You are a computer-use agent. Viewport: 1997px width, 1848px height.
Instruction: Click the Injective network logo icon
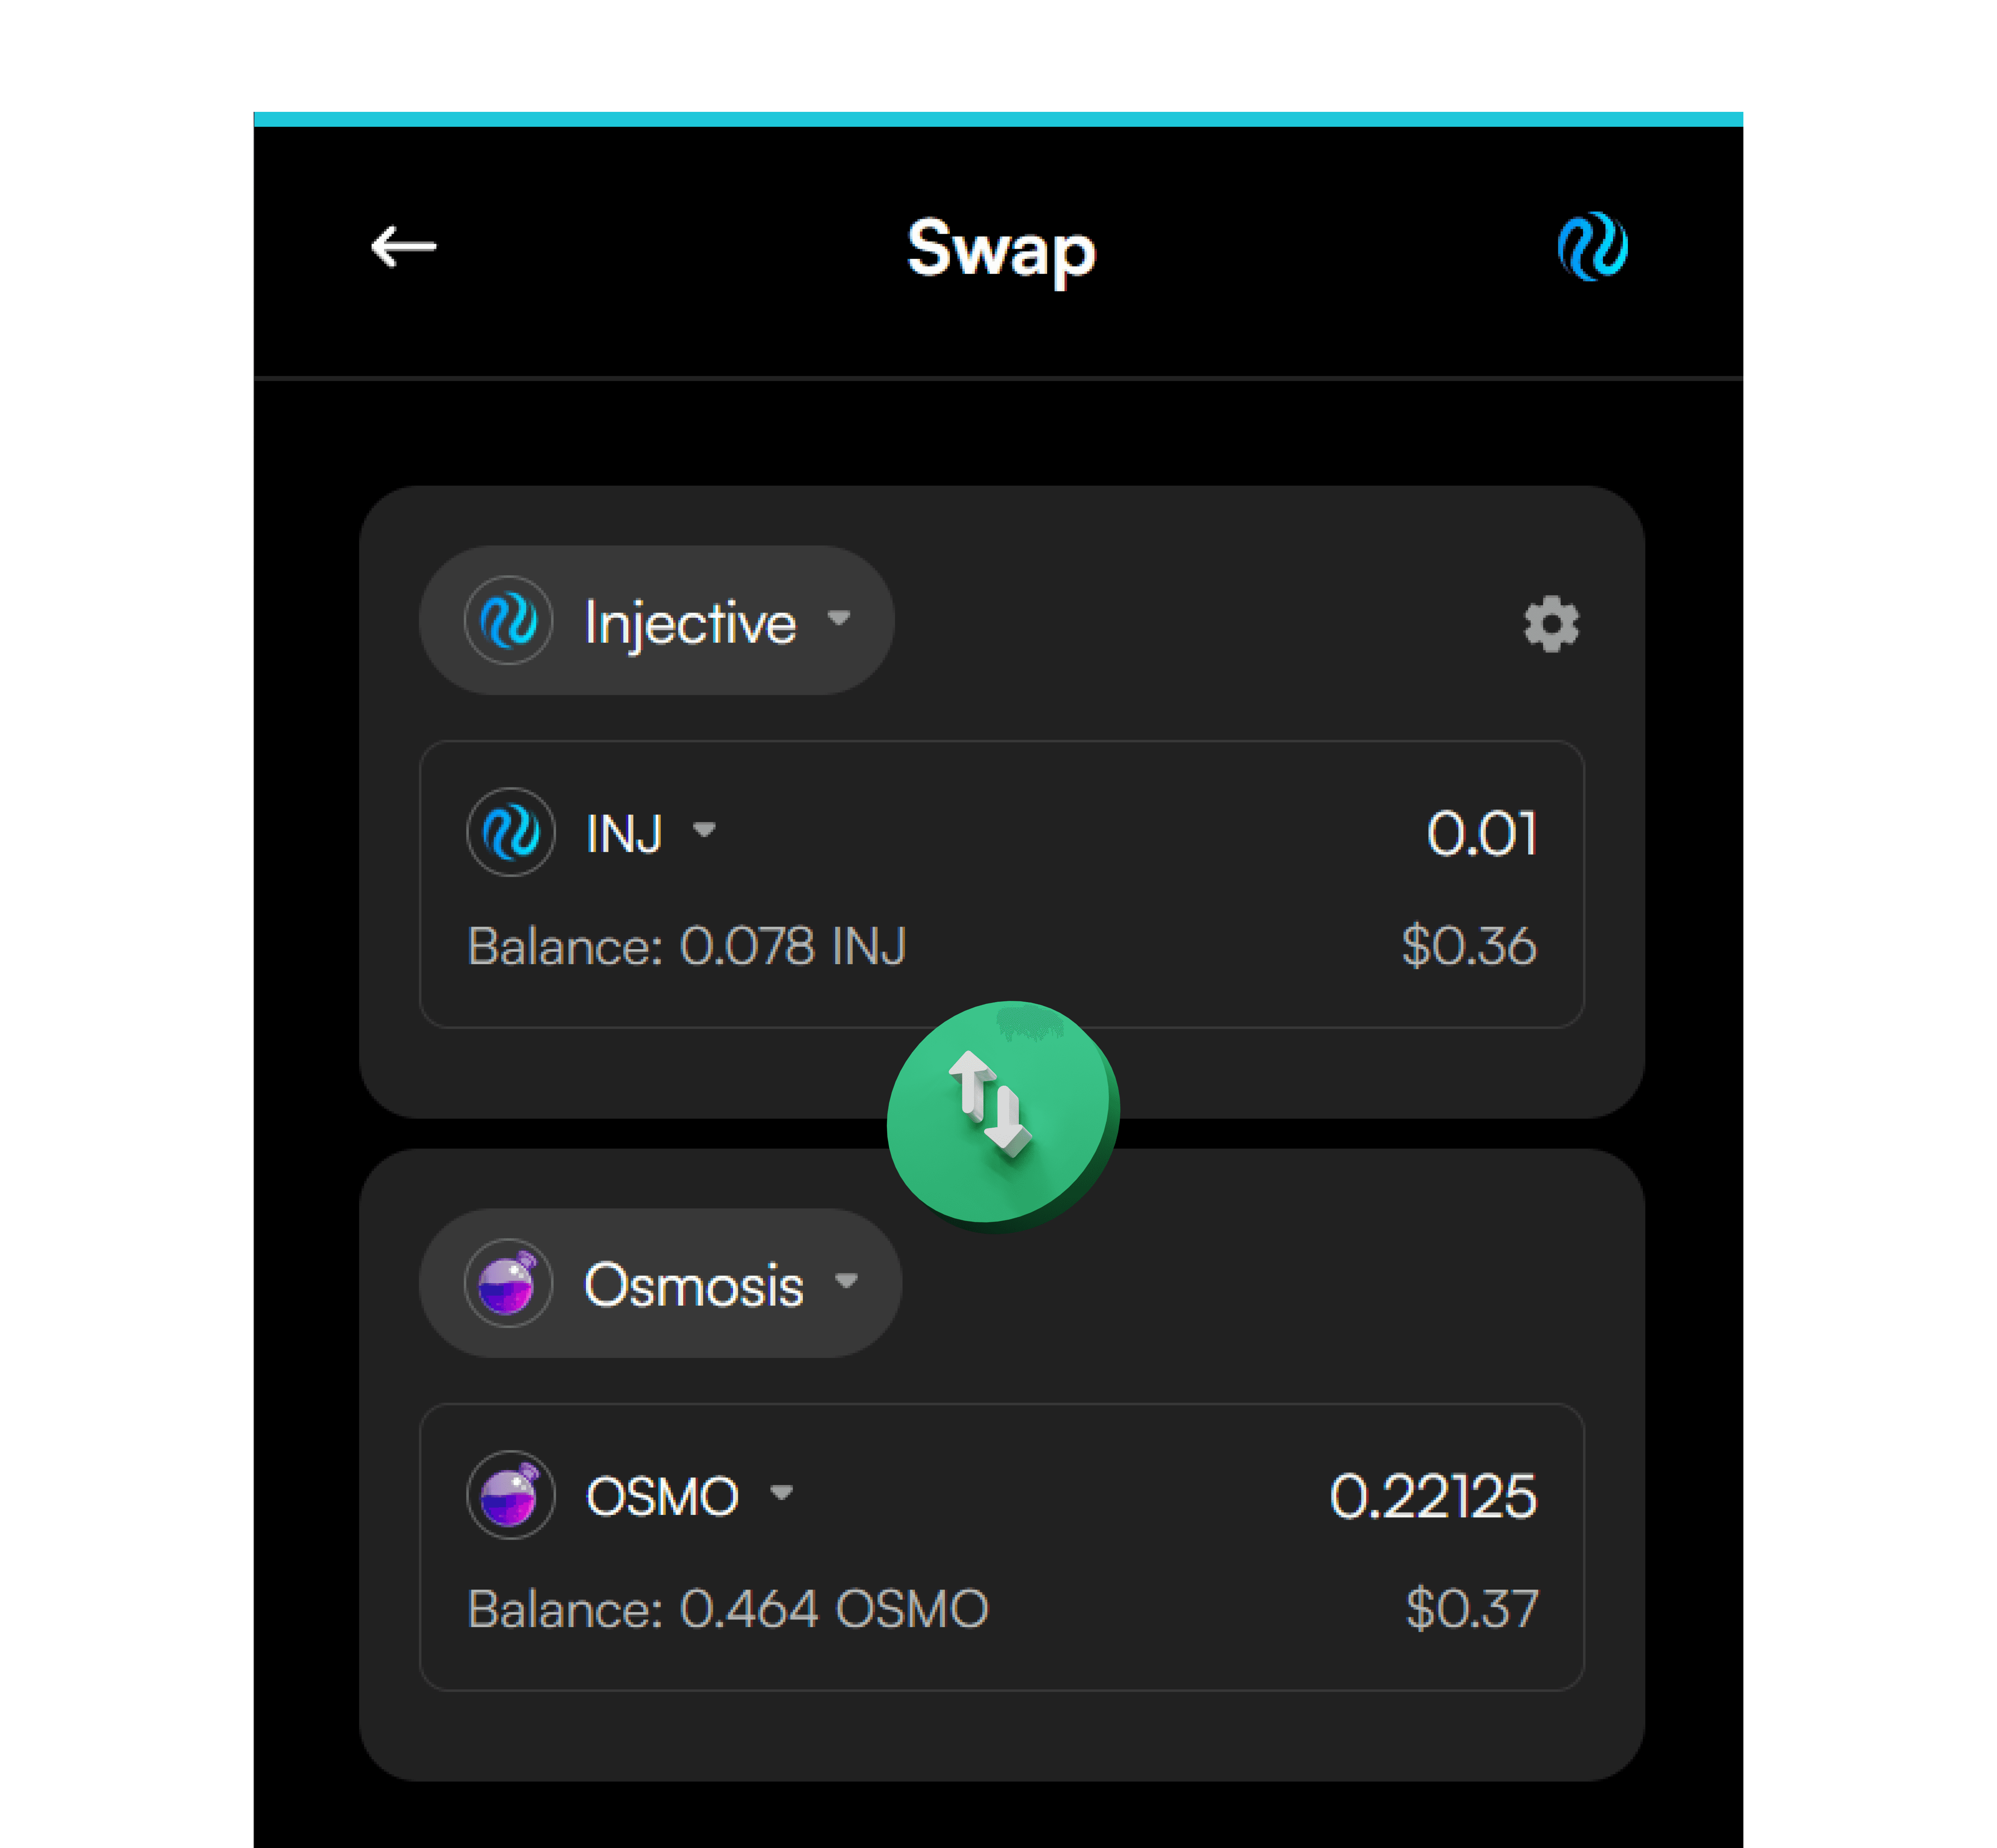[510, 620]
